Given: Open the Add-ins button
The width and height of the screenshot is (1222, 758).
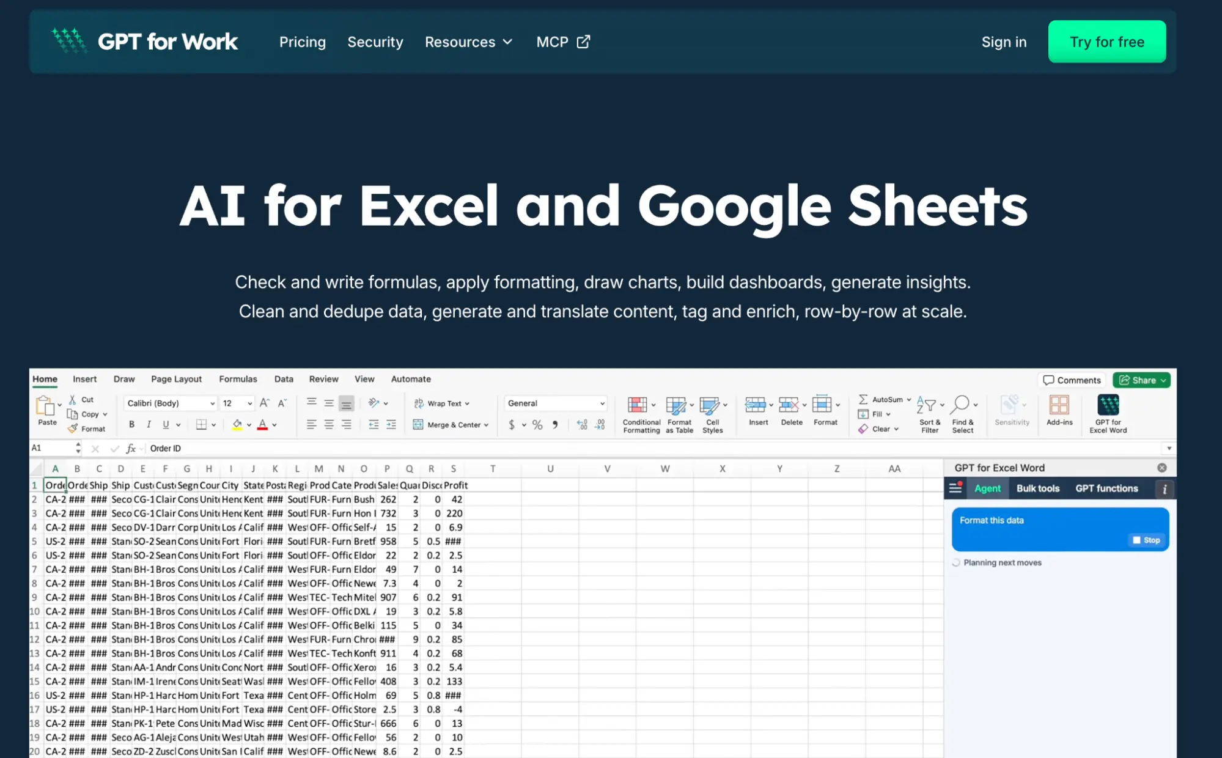Looking at the screenshot, I should [x=1059, y=410].
